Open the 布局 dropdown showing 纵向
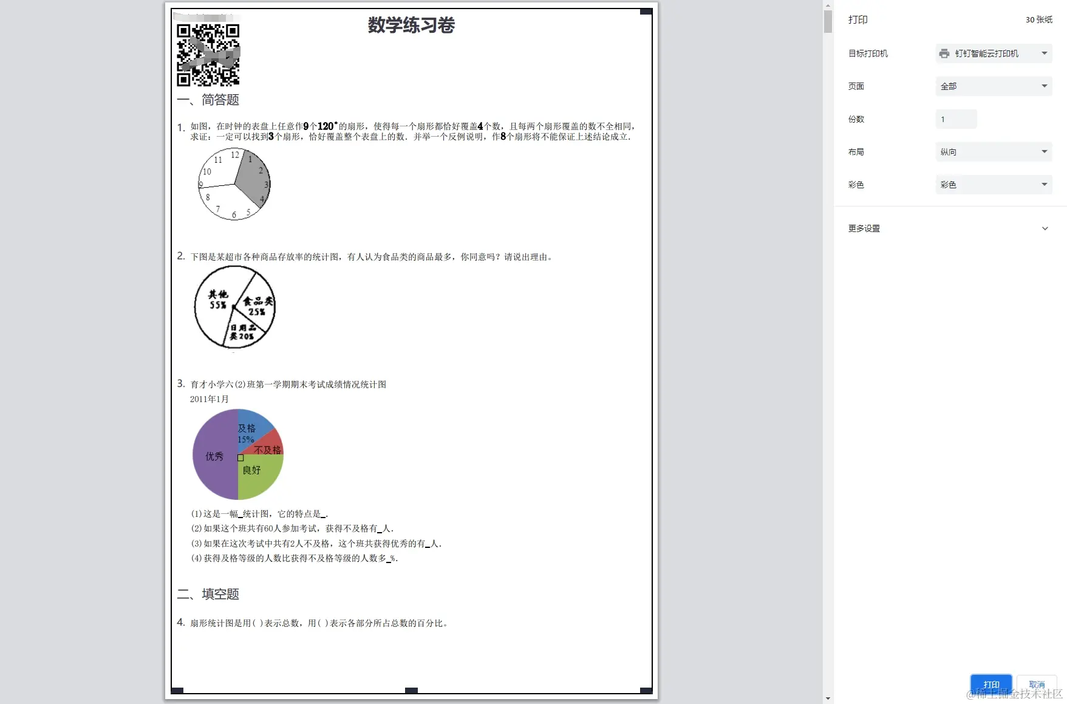Viewport: 1067px width, 704px height. click(x=994, y=152)
